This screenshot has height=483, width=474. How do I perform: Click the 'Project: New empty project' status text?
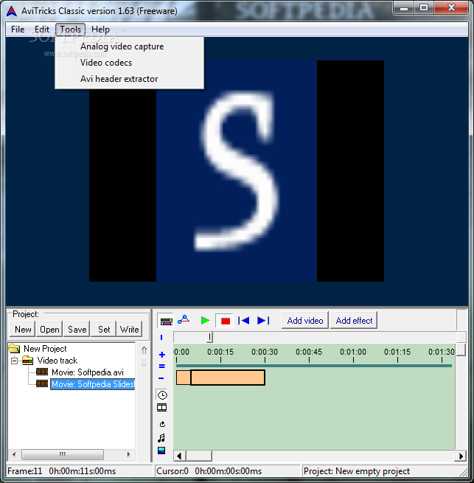tap(357, 471)
